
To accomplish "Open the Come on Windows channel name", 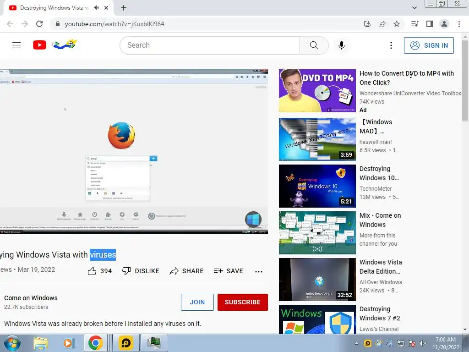I will (x=31, y=298).
